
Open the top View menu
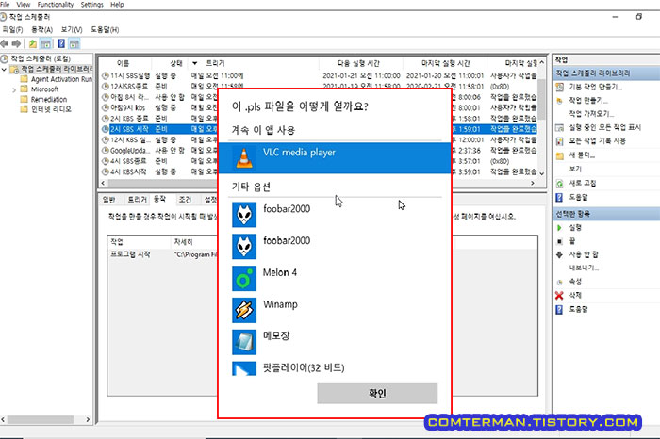pos(24,5)
